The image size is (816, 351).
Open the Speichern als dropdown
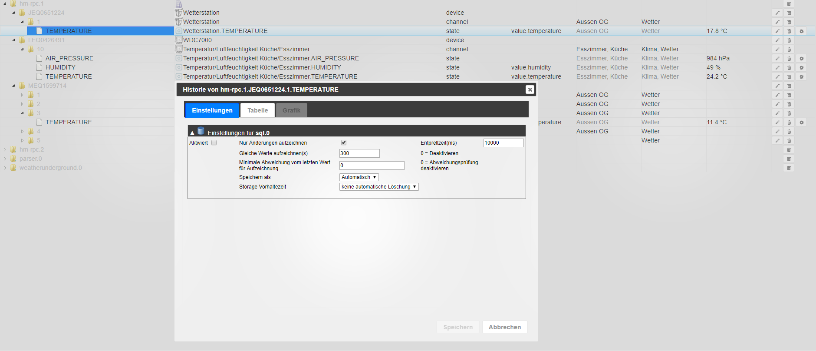[x=359, y=177]
